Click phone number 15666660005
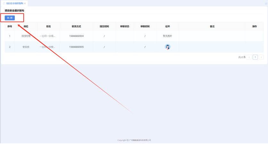 (x=76, y=47)
